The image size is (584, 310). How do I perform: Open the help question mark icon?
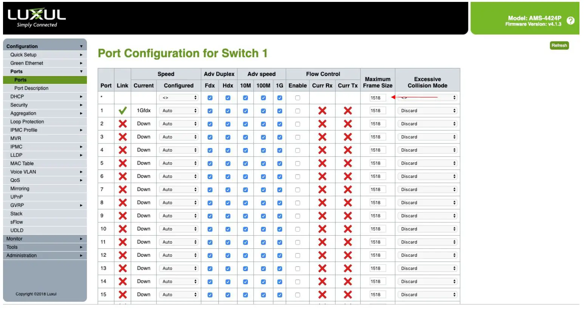click(570, 20)
